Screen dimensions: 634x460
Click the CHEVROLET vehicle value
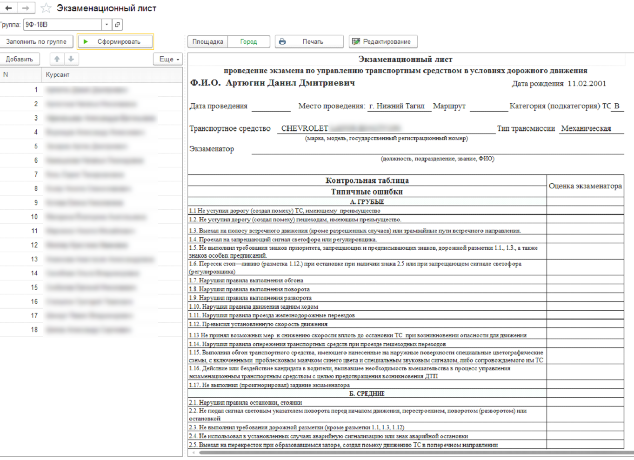click(305, 128)
